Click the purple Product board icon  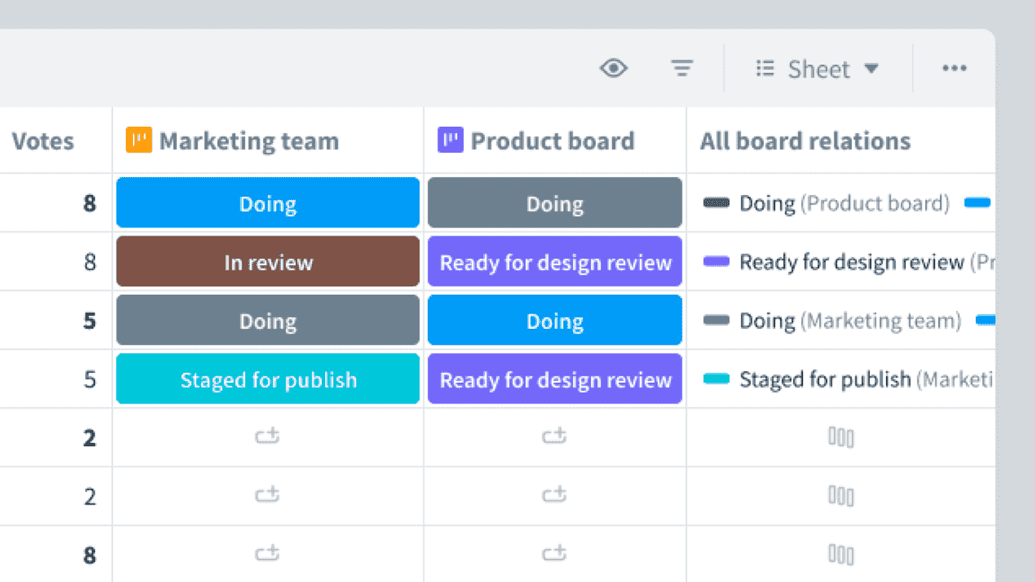coord(450,140)
